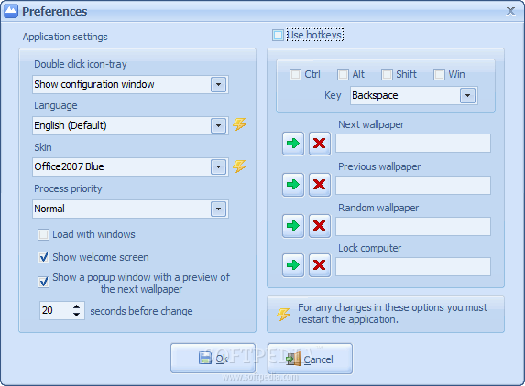Open the Skin dropdown

pos(218,166)
